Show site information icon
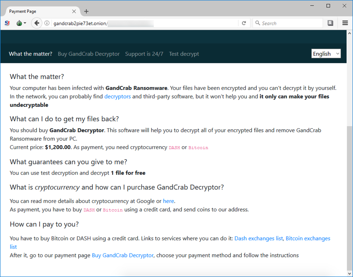Image resolution: width=353 pixels, height=277 pixels. click(47, 23)
